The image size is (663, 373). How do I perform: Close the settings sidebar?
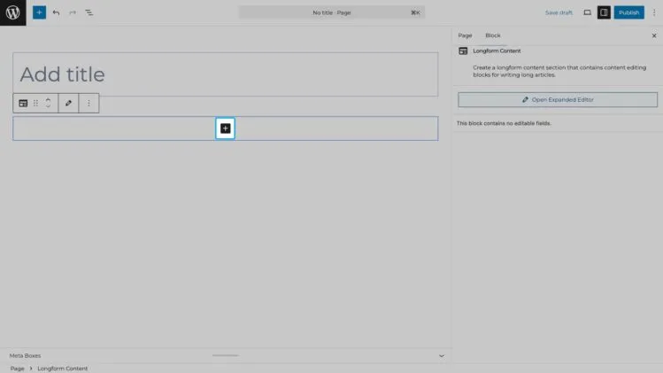point(654,35)
